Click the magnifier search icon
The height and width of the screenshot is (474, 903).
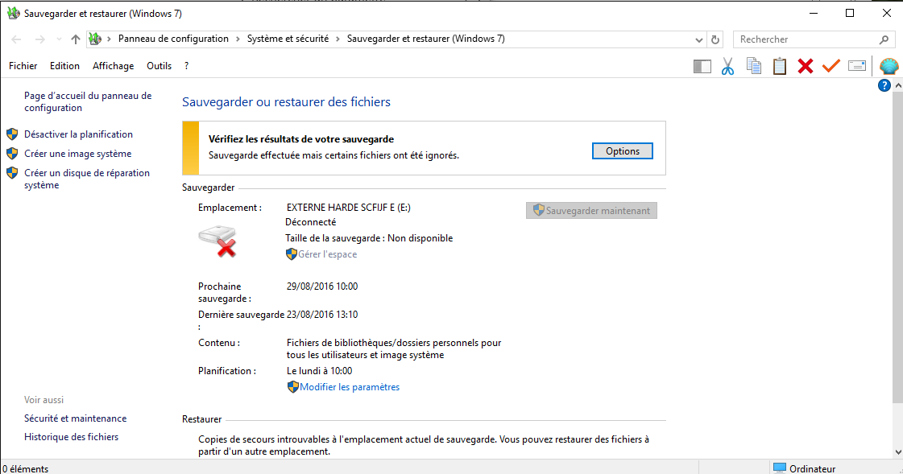tap(884, 39)
